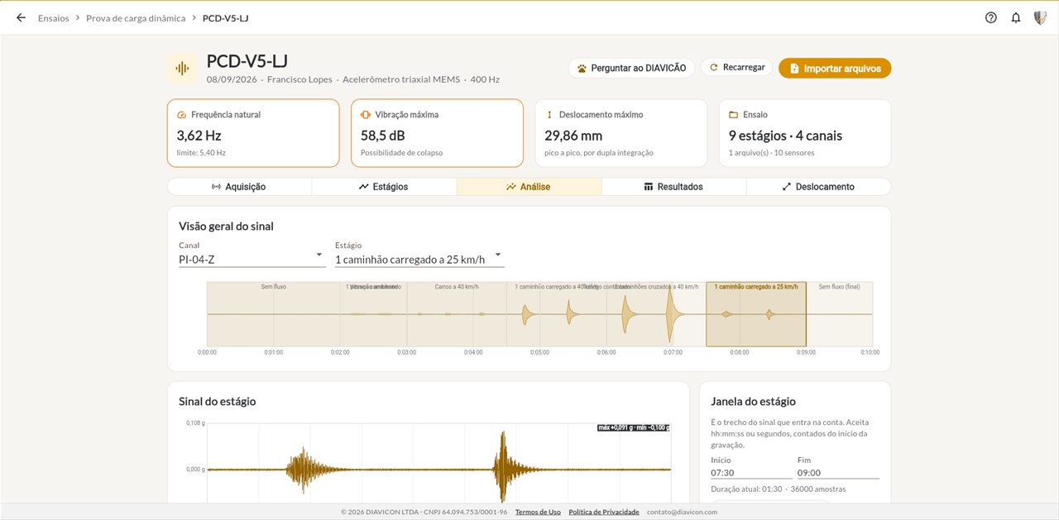Click the highlighted 25 km/h stage in overview timeline

[756, 314]
